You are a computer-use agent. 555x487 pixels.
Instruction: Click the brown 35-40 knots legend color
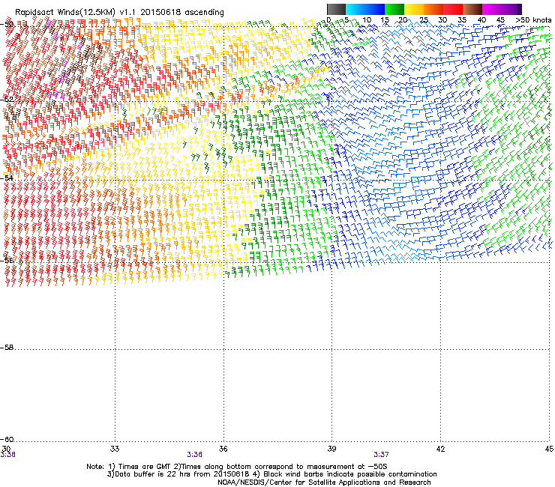pyautogui.click(x=472, y=9)
